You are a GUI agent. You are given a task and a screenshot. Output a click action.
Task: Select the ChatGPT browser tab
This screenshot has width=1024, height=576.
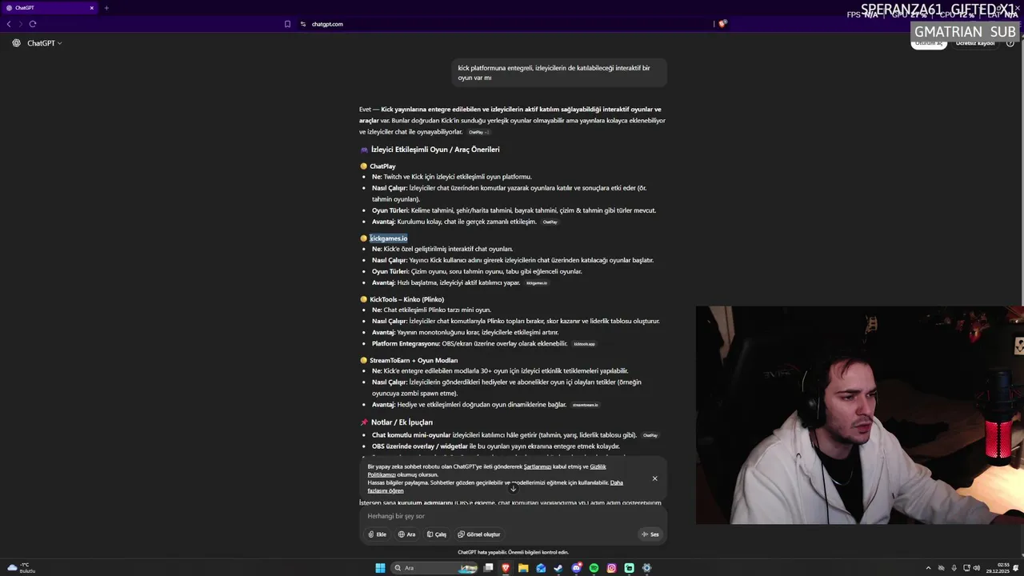pos(50,8)
